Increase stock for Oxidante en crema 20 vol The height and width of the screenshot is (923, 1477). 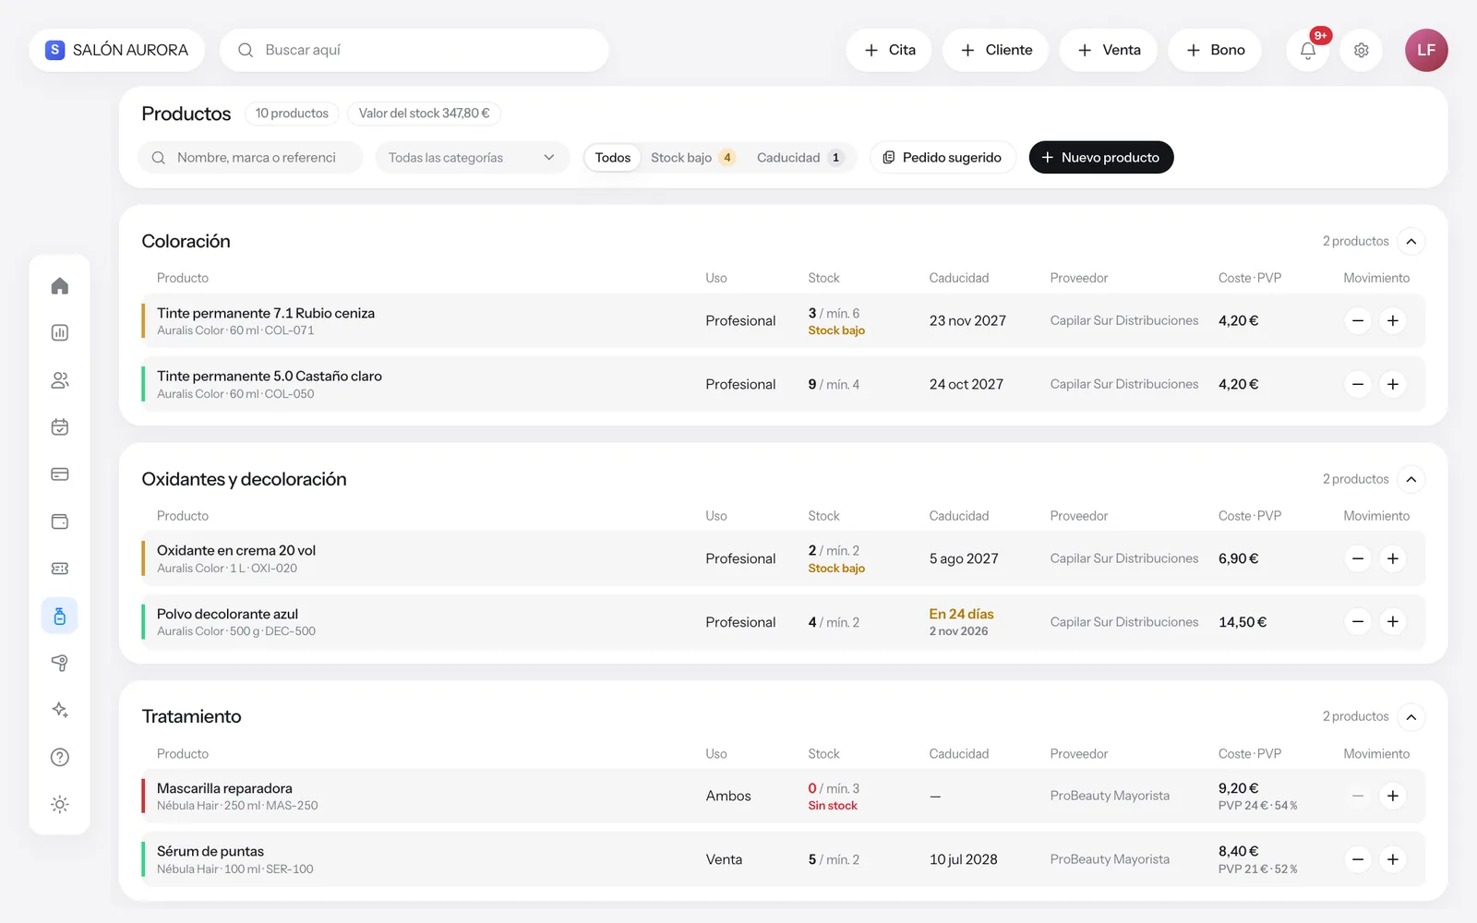1393,558
